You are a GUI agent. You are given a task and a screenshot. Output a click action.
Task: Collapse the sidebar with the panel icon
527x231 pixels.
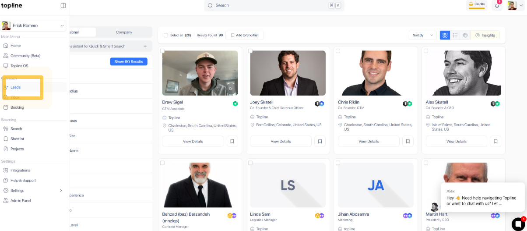(x=63, y=6)
